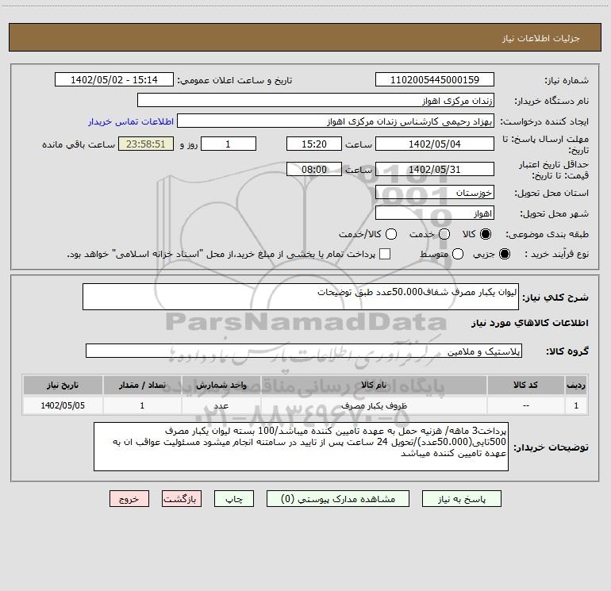Click the remaining time field 23:58:51
Screen dimensions: 611x591
(146, 144)
